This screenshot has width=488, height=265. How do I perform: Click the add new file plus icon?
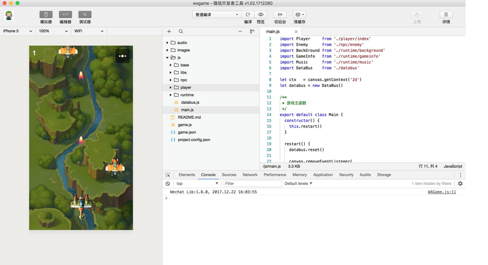(169, 31)
